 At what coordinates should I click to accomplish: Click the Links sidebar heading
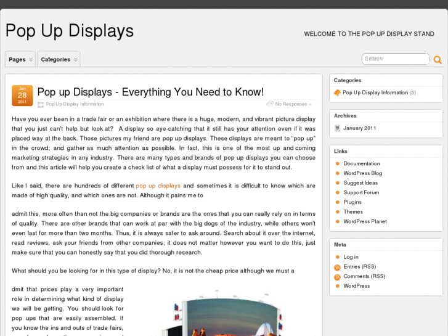[x=341, y=151]
